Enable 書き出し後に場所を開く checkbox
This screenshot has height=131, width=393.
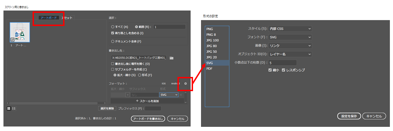pos(113,64)
